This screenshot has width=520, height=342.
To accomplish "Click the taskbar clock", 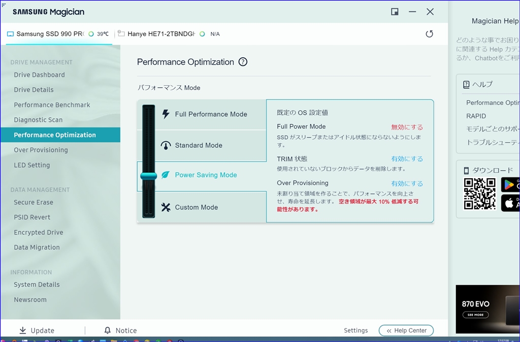I will click(x=503, y=340).
